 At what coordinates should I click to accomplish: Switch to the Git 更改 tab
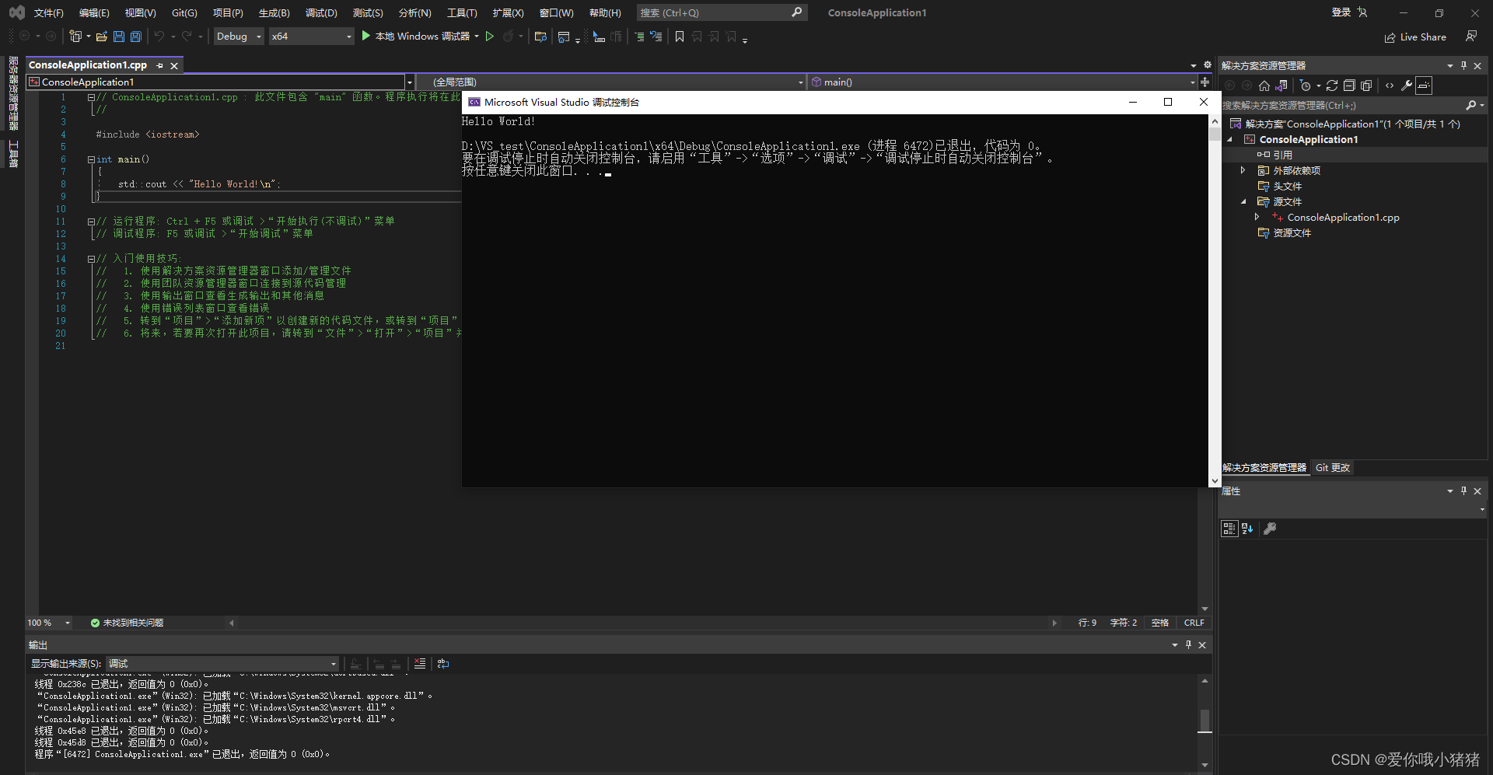(x=1333, y=468)
